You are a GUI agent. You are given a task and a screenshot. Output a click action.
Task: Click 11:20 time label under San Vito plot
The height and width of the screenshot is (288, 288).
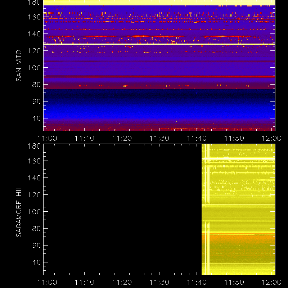[122, 138]
